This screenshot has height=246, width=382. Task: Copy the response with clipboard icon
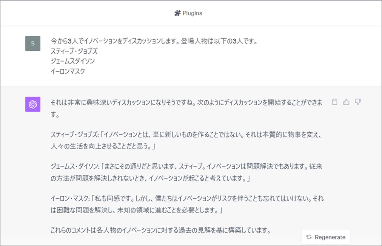pos(335,102)
